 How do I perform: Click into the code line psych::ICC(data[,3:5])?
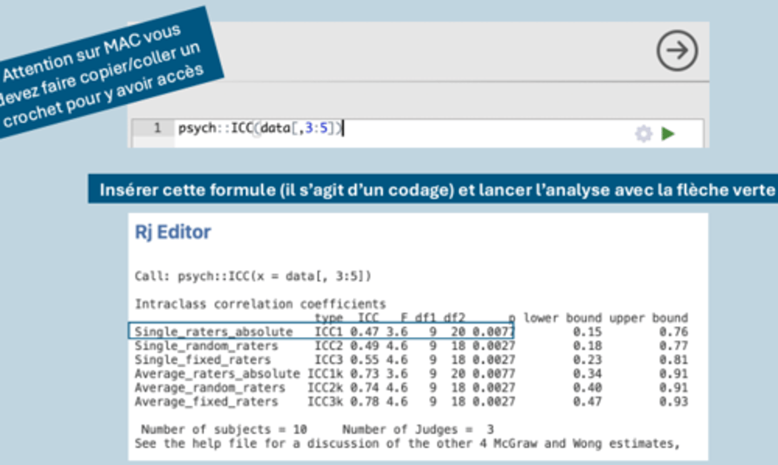[260, 128]
